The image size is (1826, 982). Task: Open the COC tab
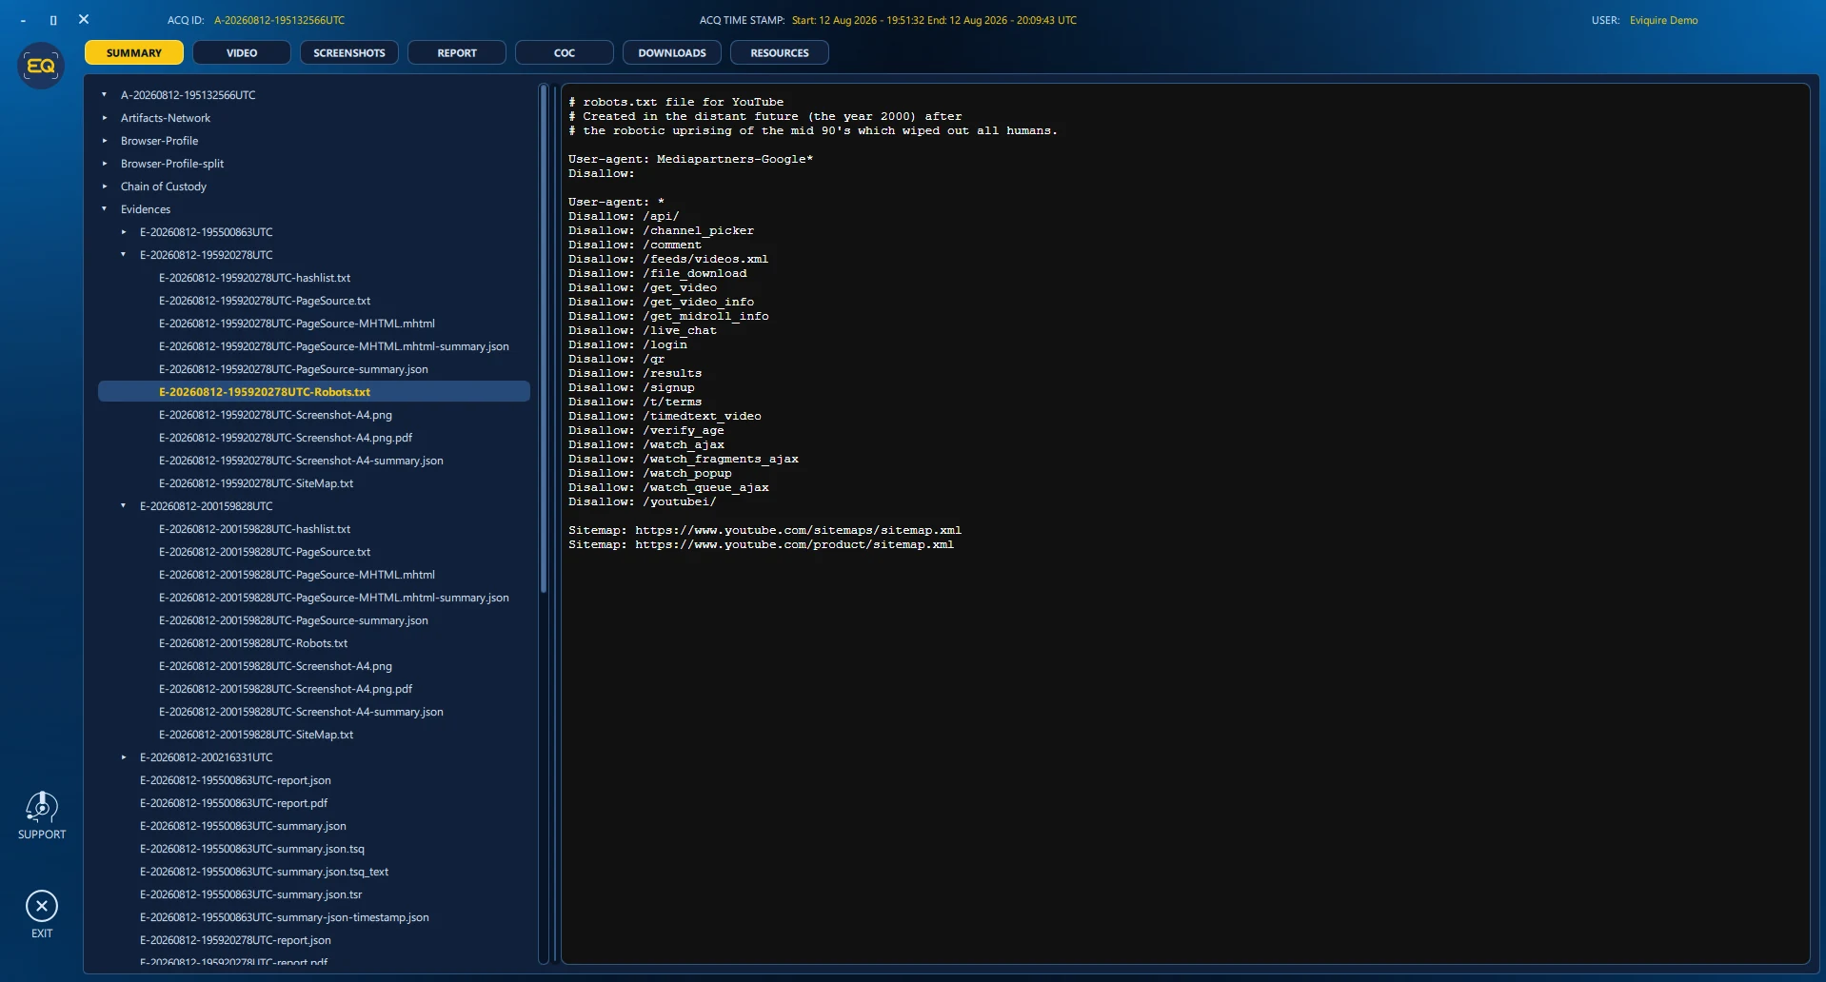[x=565, y=53]
